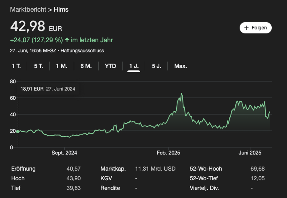Click the Rendite label
Viewport: 287px width, 198px height.
[110, 188]
